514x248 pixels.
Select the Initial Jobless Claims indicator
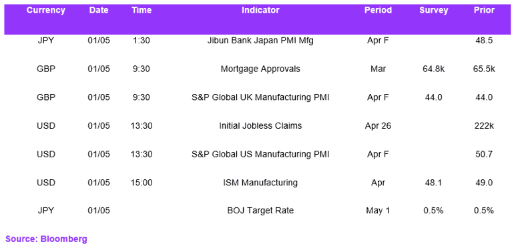260,125
